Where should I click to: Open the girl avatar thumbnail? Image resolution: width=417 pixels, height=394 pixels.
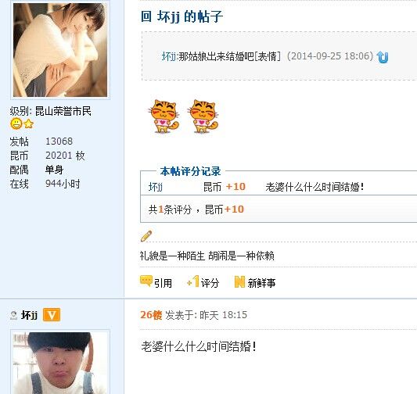pos(60,50)
